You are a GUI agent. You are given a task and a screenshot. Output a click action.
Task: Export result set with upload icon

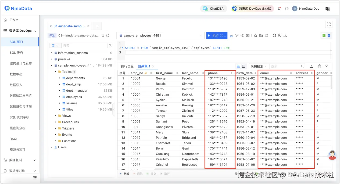point(311,66)
